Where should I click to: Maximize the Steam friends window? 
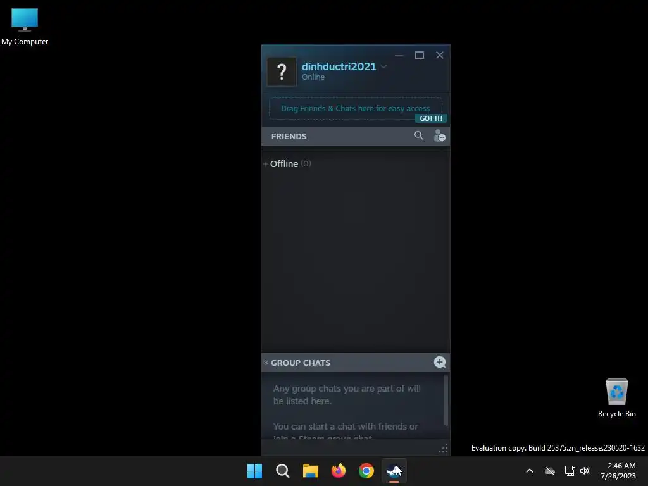pyautogui.click(x=420, y=56)
